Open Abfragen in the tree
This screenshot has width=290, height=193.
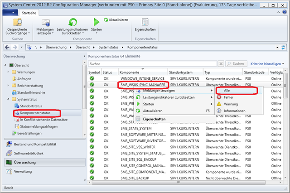coord(24,79)
